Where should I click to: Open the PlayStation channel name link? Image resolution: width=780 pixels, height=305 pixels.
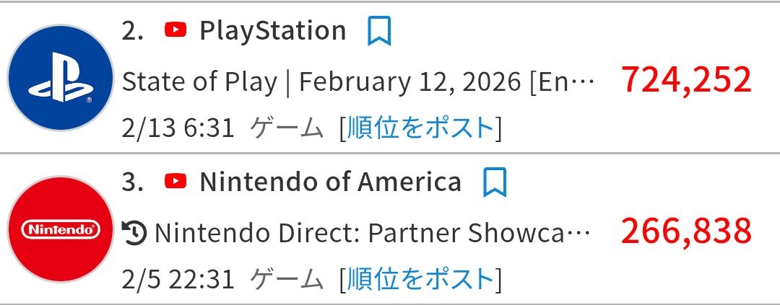click(272, 31)
